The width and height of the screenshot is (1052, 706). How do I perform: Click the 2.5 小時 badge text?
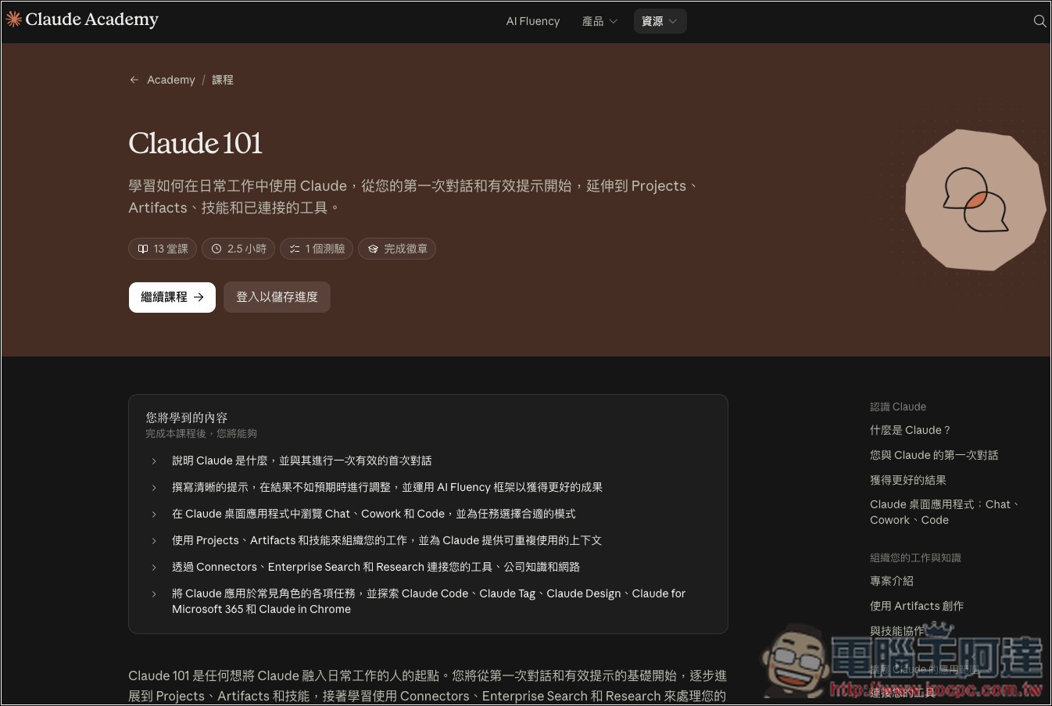(x=247, y=249)
